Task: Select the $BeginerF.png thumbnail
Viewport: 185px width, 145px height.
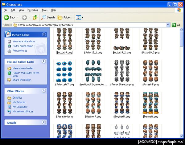Action: pyautogui.click(x=93, y=103)
